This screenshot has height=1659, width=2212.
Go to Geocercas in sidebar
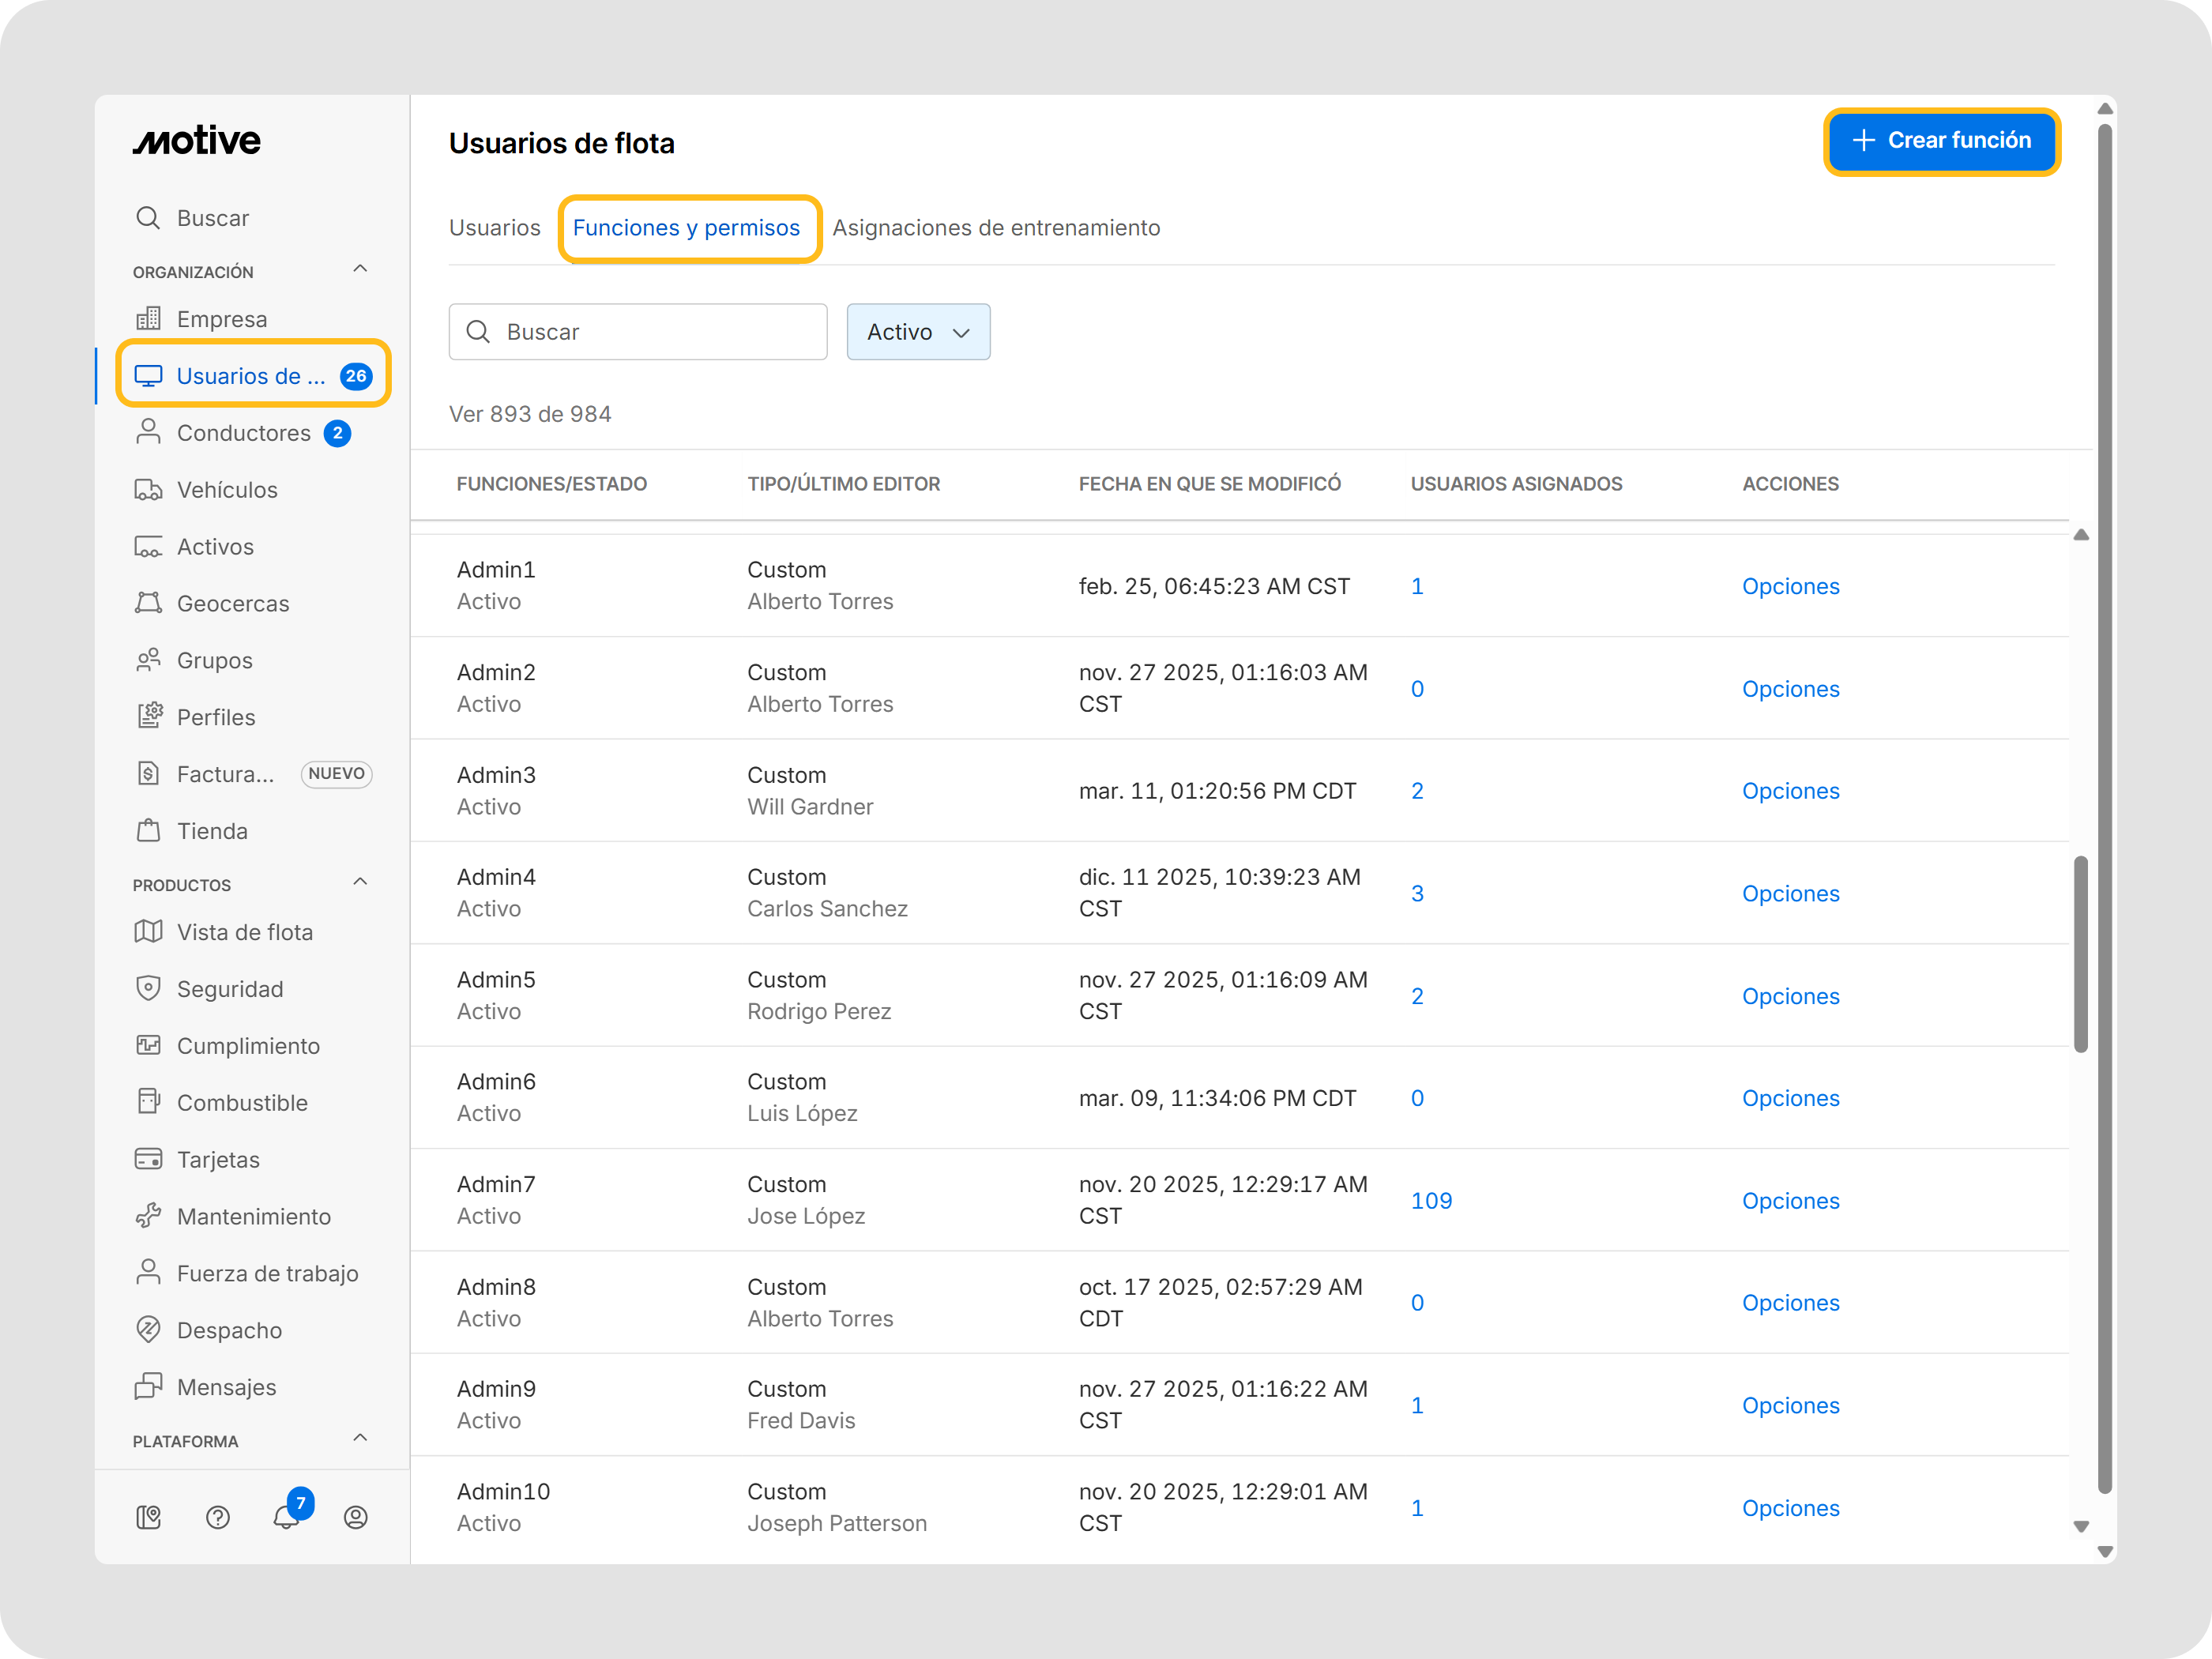point(232,603)
